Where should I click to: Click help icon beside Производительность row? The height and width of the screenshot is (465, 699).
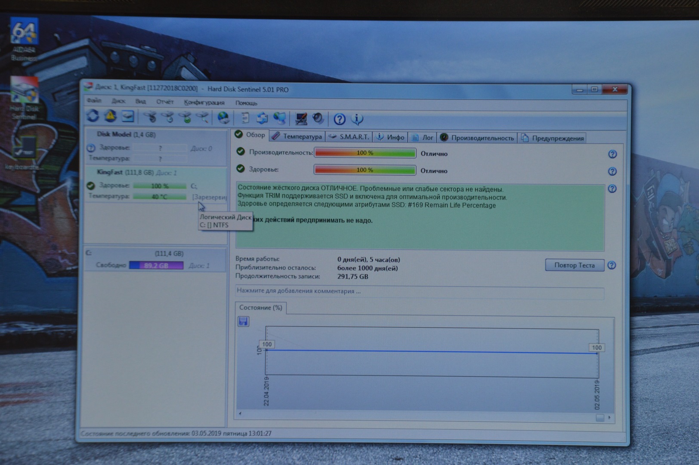click(612, 154)
